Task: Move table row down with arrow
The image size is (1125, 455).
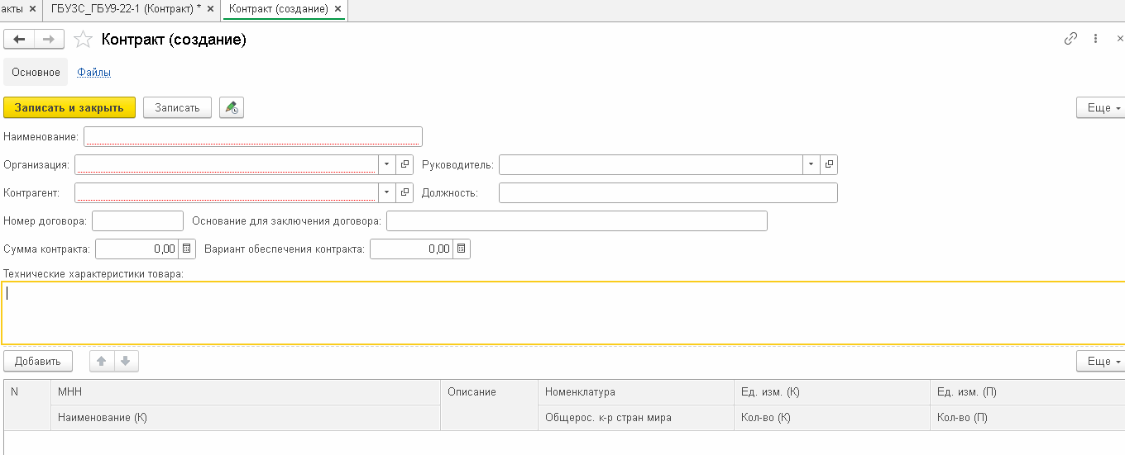Action: pyautogui.click(x=125, y=361)
